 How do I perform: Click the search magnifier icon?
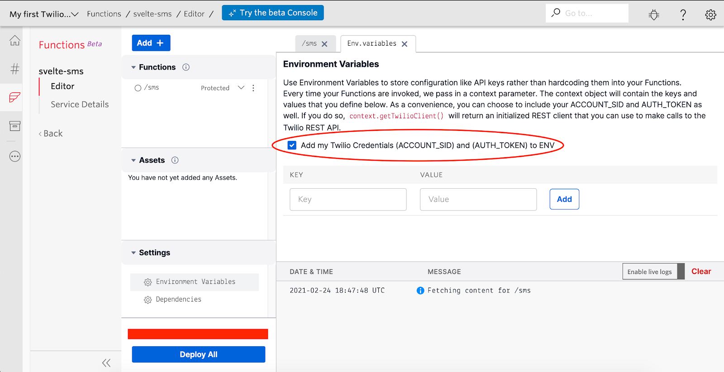click(556, 13)
